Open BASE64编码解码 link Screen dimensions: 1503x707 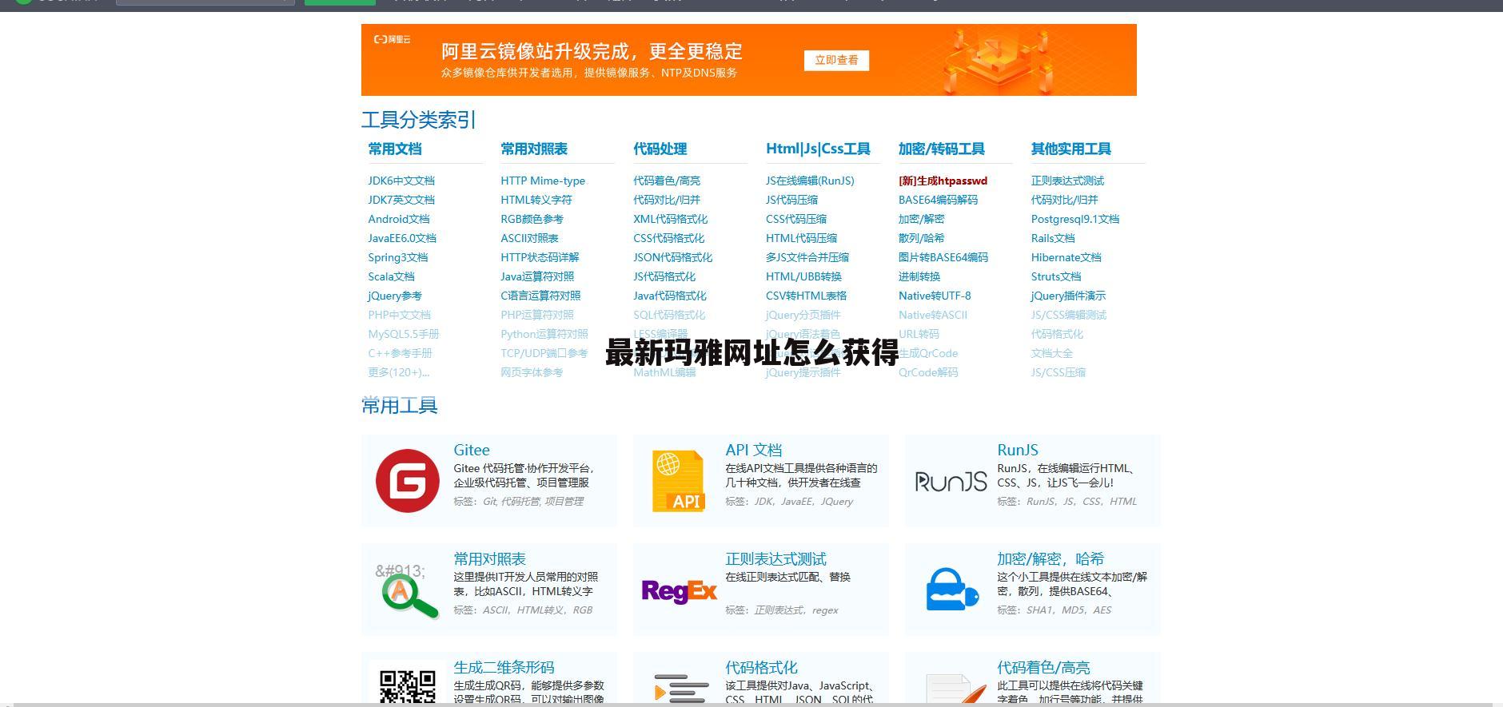coord(938,200)
